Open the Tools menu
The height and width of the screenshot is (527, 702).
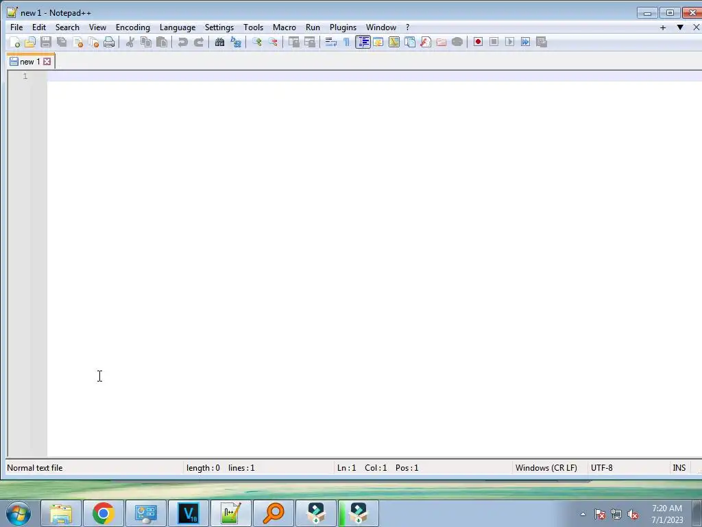pyautogui.click(x=253, y=27)
